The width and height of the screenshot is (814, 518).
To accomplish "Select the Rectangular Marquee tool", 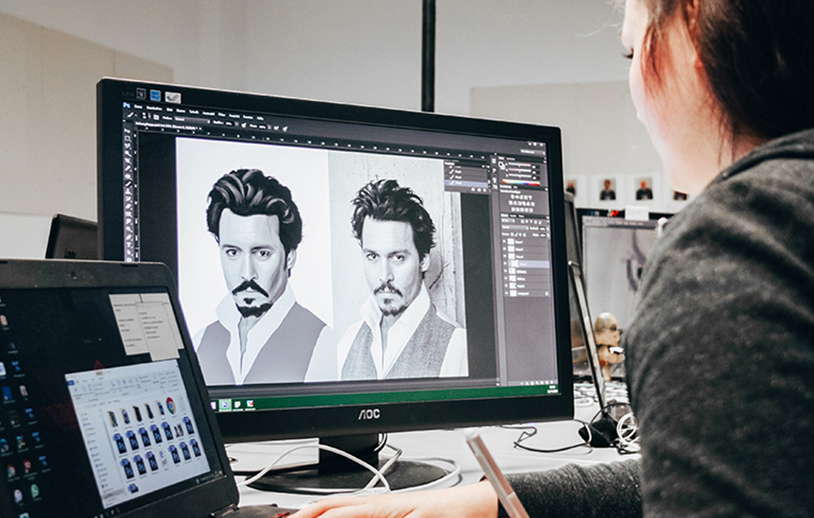I will pos(128,138).
